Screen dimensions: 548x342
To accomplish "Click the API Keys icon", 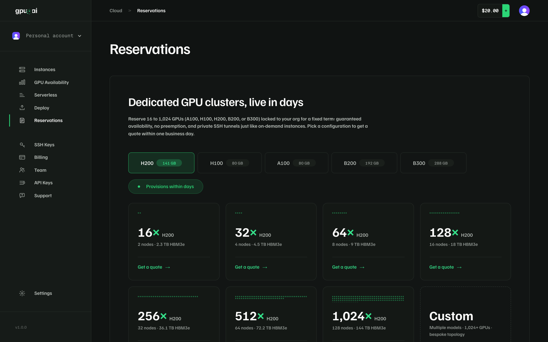I will point(22,183).
